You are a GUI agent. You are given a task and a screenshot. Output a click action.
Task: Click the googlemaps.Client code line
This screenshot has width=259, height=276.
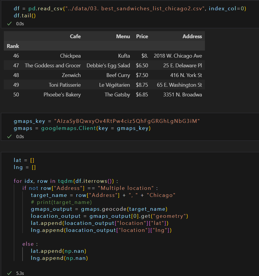click(x=82, y=128)
